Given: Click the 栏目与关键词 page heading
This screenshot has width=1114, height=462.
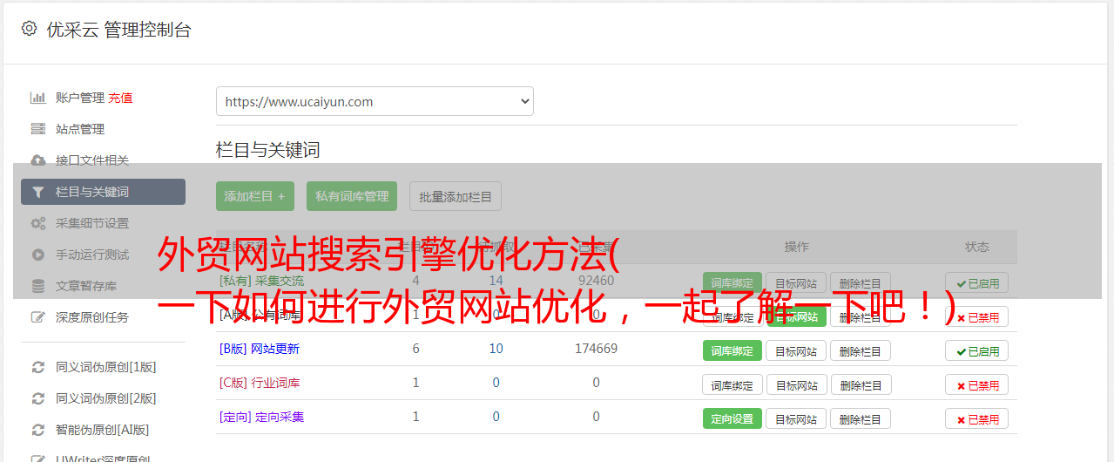Looking at the screenshot, I should pyautogui.click(x=268, y=150).
